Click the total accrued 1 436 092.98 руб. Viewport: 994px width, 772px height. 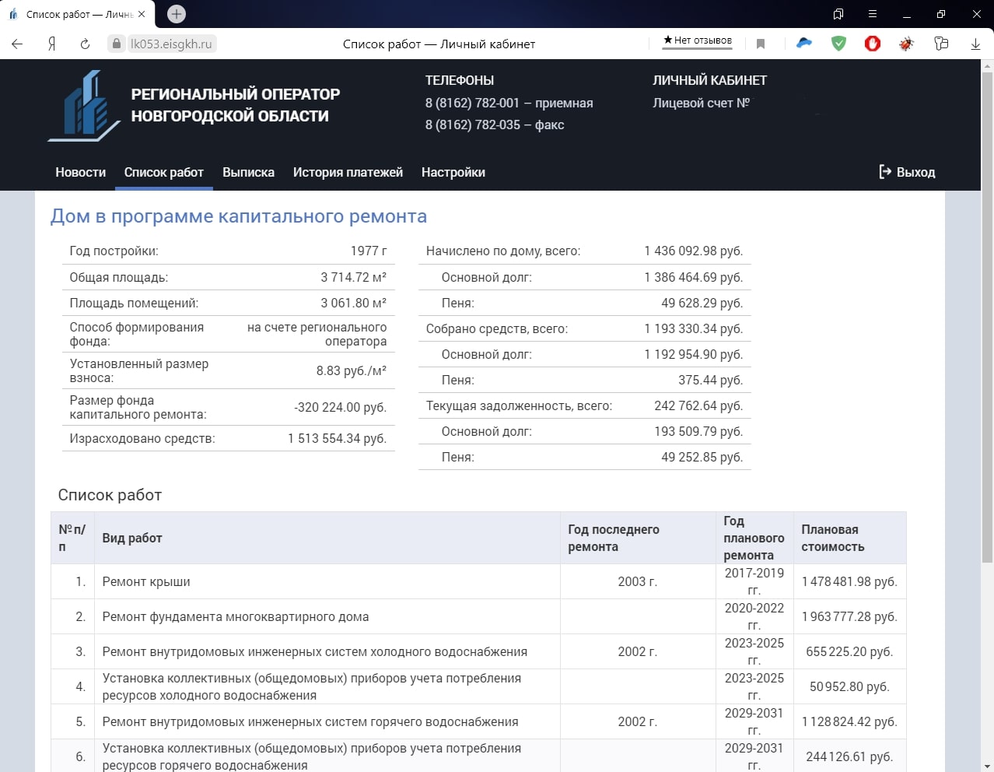[x=694, y=251]
